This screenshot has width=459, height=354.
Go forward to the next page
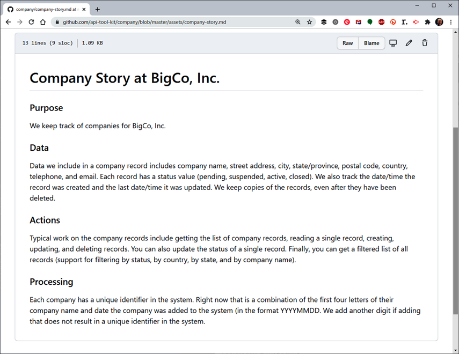[x=20, y=22]
